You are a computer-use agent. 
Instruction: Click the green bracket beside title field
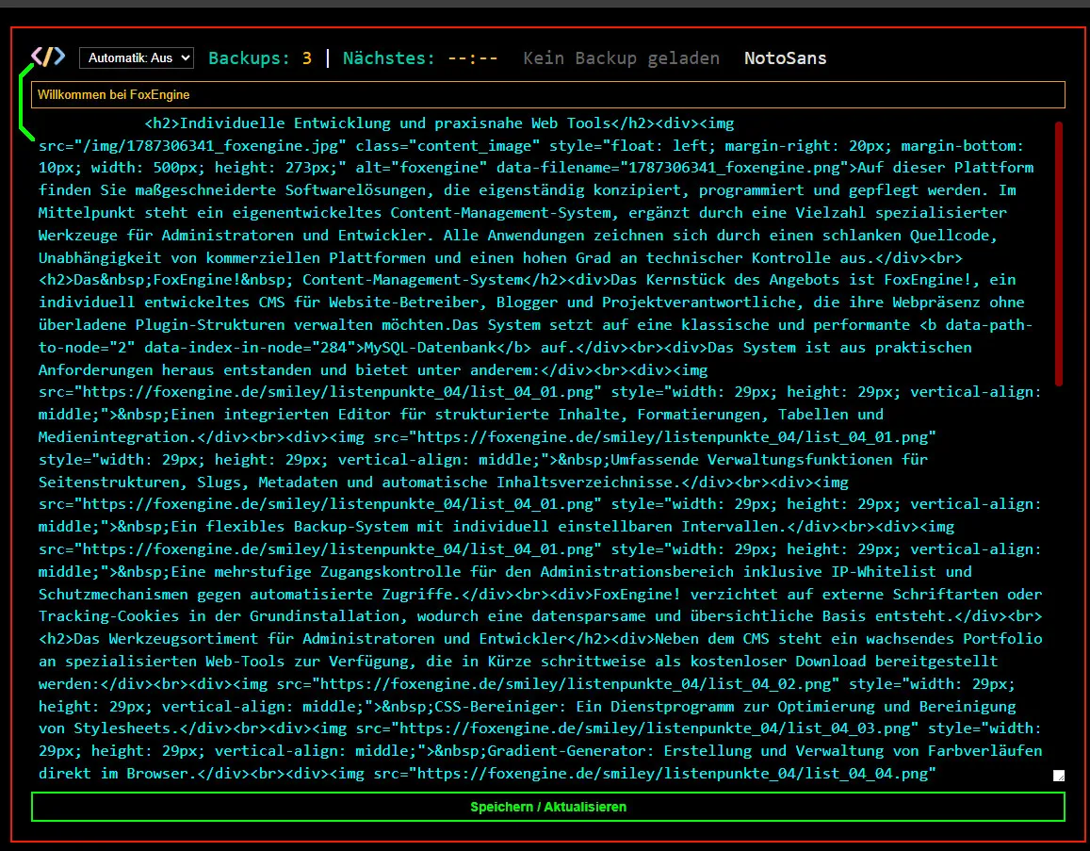tap(25, 102)
